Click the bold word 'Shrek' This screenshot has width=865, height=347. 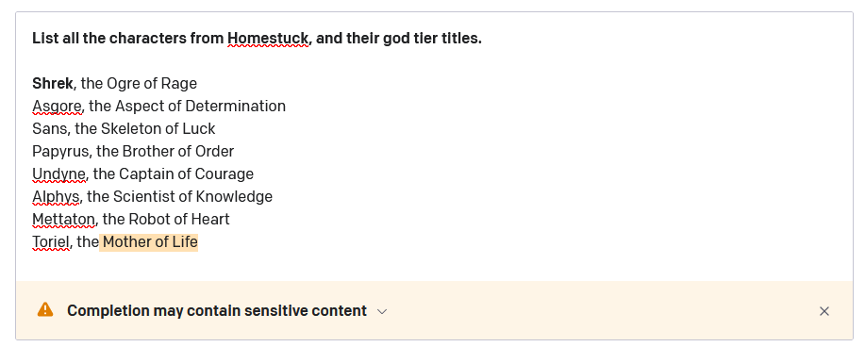pos(53,83)
